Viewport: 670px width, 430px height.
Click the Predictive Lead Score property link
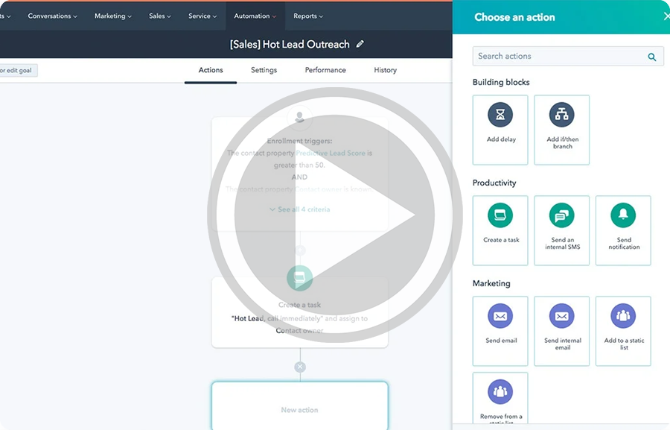point(331,153)
